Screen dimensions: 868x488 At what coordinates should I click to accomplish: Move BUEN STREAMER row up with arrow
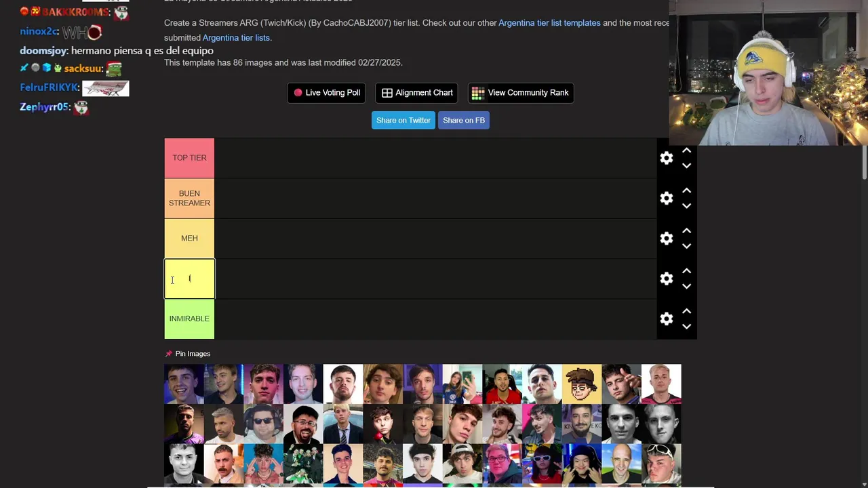tap(686, 190)
